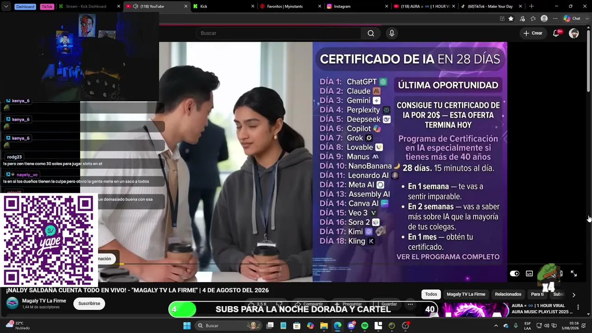The width and height of the screenshot is (592, 333).
Task: Open the Magaly TV La Firme channel name
Action: click(44, 301)
